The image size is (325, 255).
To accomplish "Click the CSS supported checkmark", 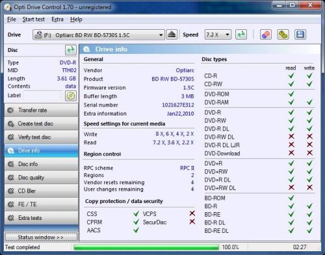I will click(136, 213).
